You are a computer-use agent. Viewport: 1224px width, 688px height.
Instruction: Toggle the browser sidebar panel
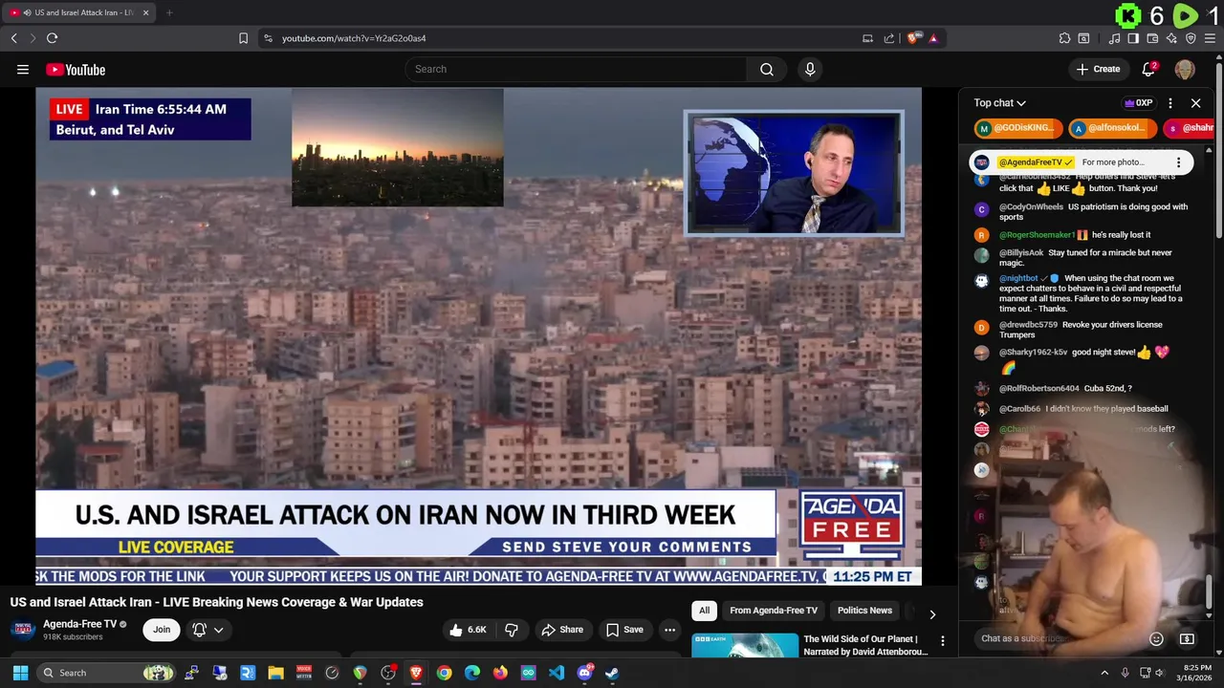point(1133,38)
